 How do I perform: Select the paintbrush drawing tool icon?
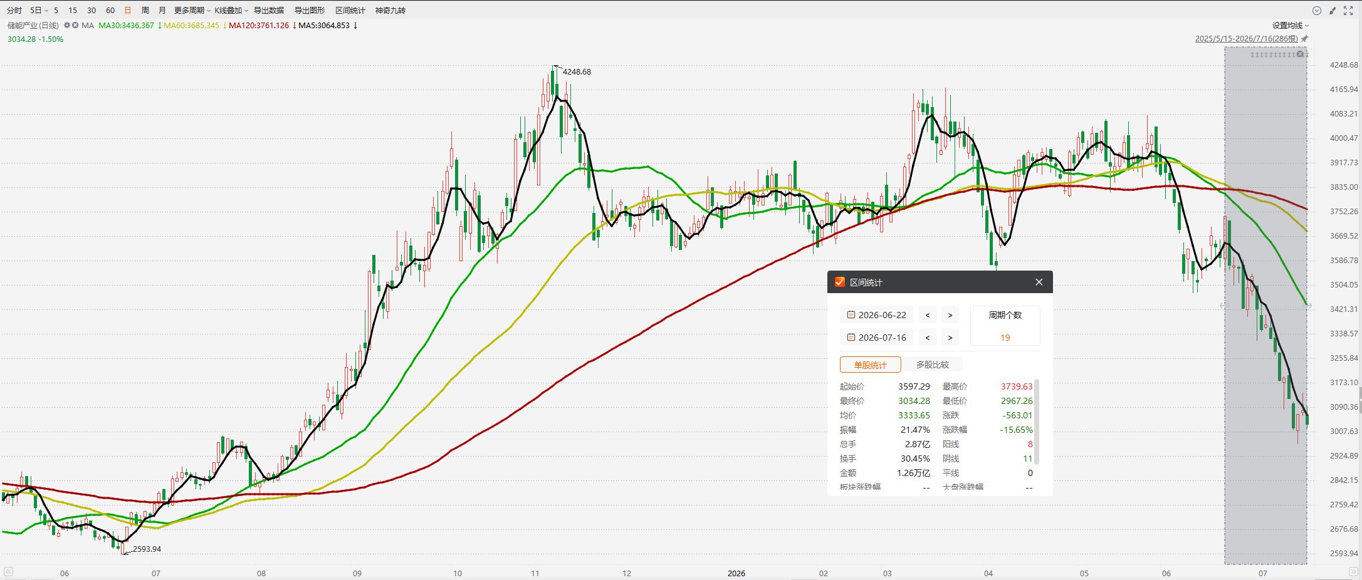1333,11
